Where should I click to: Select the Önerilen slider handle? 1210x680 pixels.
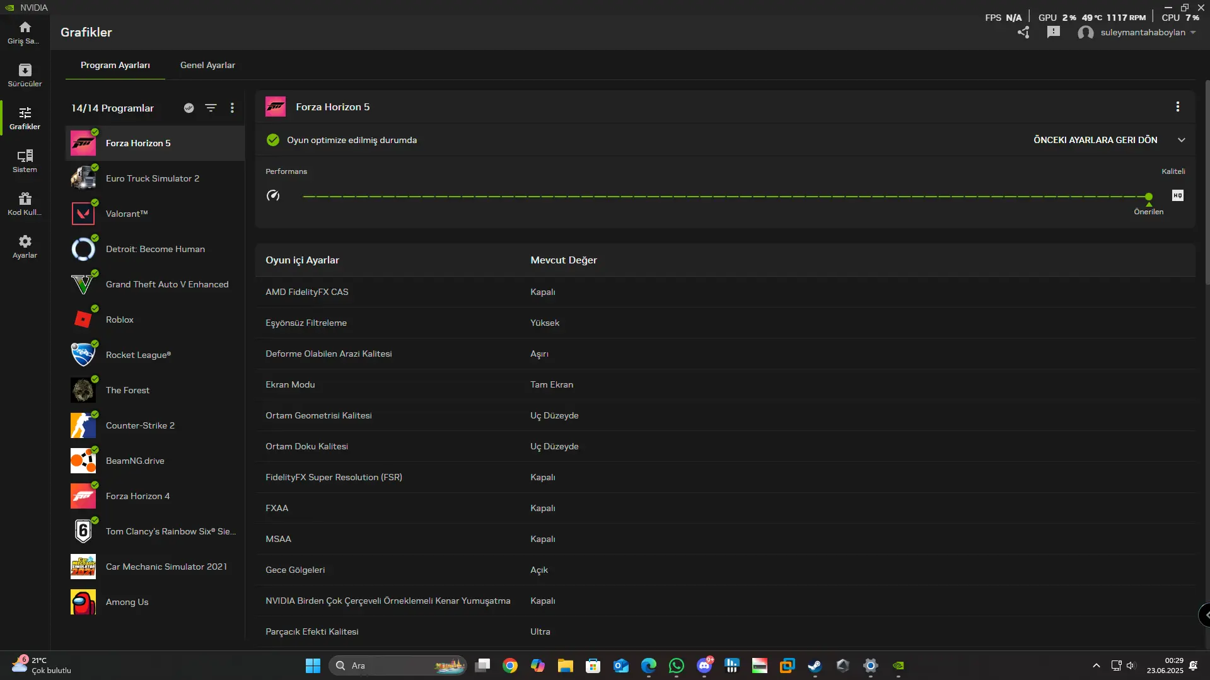pyautogui.click(x=1149, y=197)
